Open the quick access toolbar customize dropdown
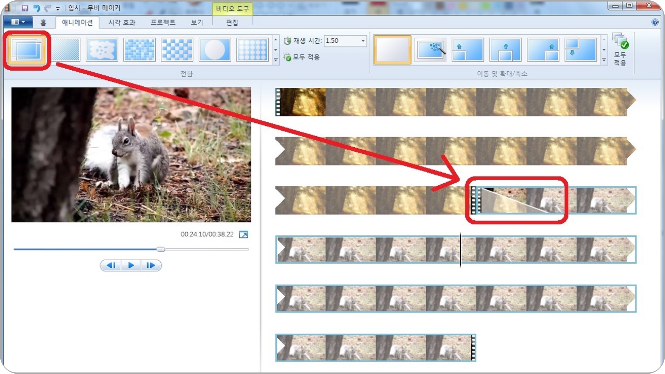Screen dimensions: 665x374 point(58,8)
